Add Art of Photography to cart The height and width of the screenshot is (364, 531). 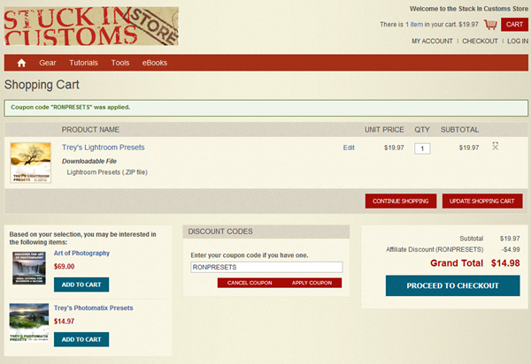click(81, 284)
